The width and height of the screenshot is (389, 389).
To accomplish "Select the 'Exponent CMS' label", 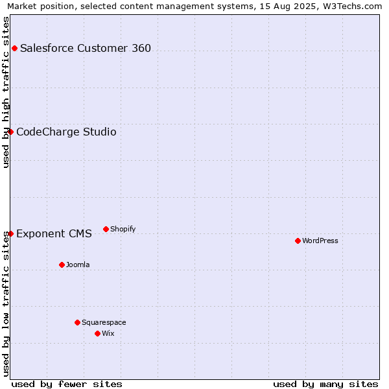I will (x=54, y=233).
